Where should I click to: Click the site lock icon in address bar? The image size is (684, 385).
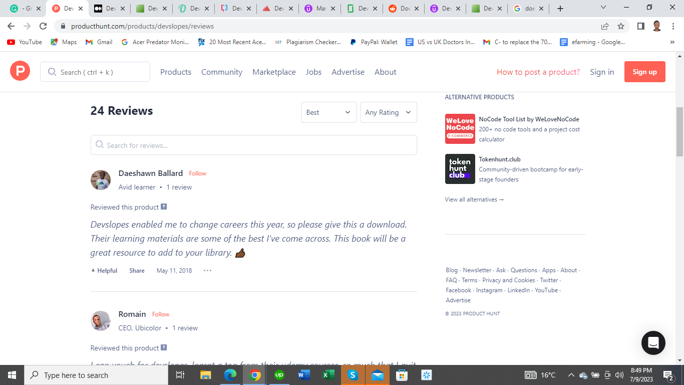point(63,26)
